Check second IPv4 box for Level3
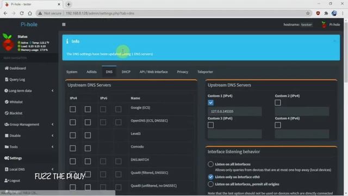This screenshot has width=348, height=196. (88, 136)
